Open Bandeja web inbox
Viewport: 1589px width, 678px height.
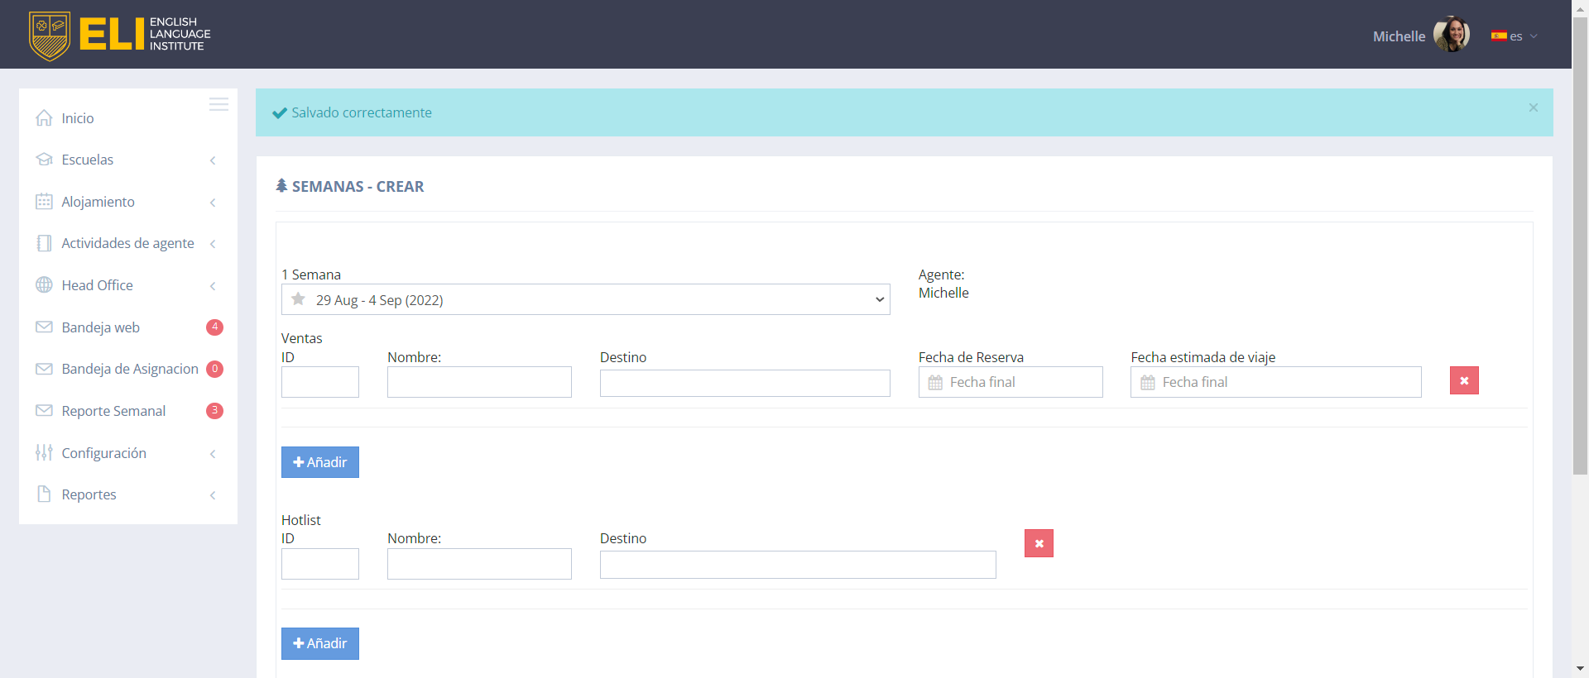101,327
